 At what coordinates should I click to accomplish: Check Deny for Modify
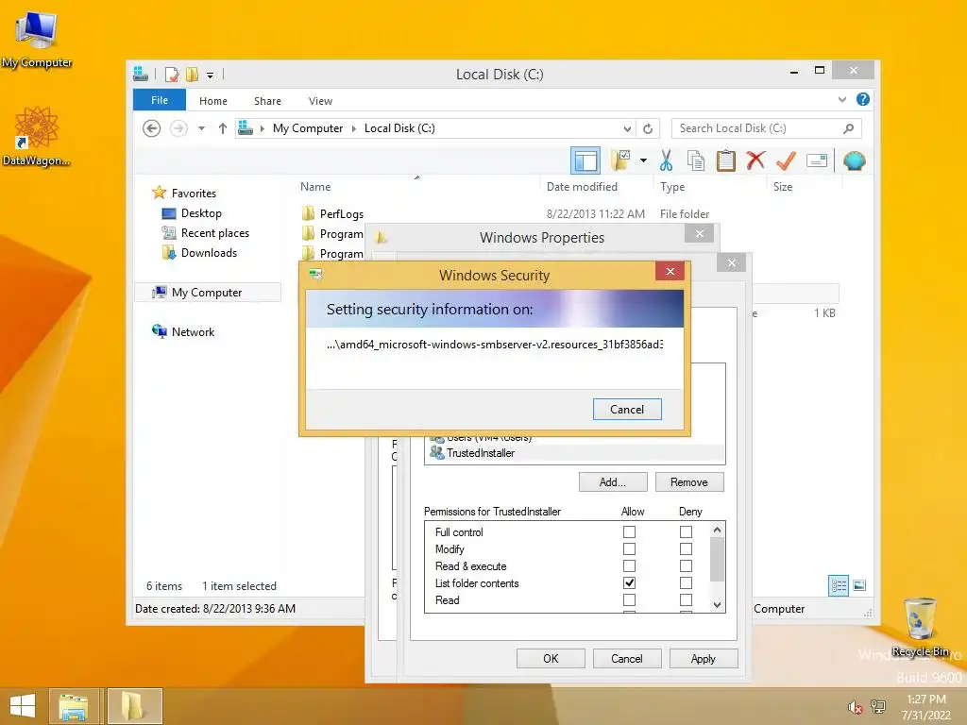pyautogui.click(x=686, y=548)
